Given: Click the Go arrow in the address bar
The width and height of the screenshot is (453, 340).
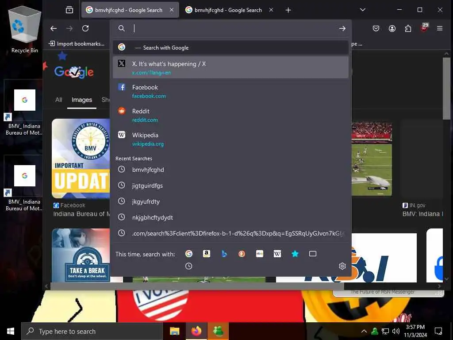Looking at the screenshot, I should click(x=342, y=28).
